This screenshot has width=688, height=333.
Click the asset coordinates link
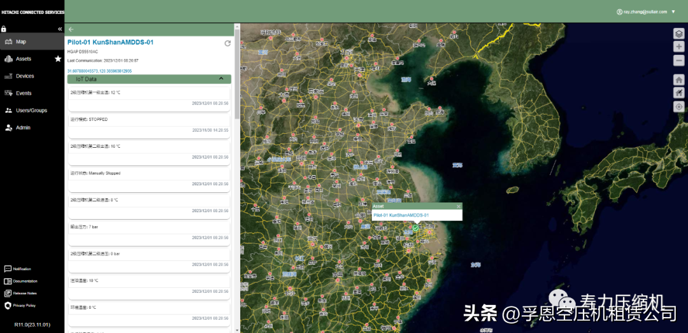click(x=99, y=71)
